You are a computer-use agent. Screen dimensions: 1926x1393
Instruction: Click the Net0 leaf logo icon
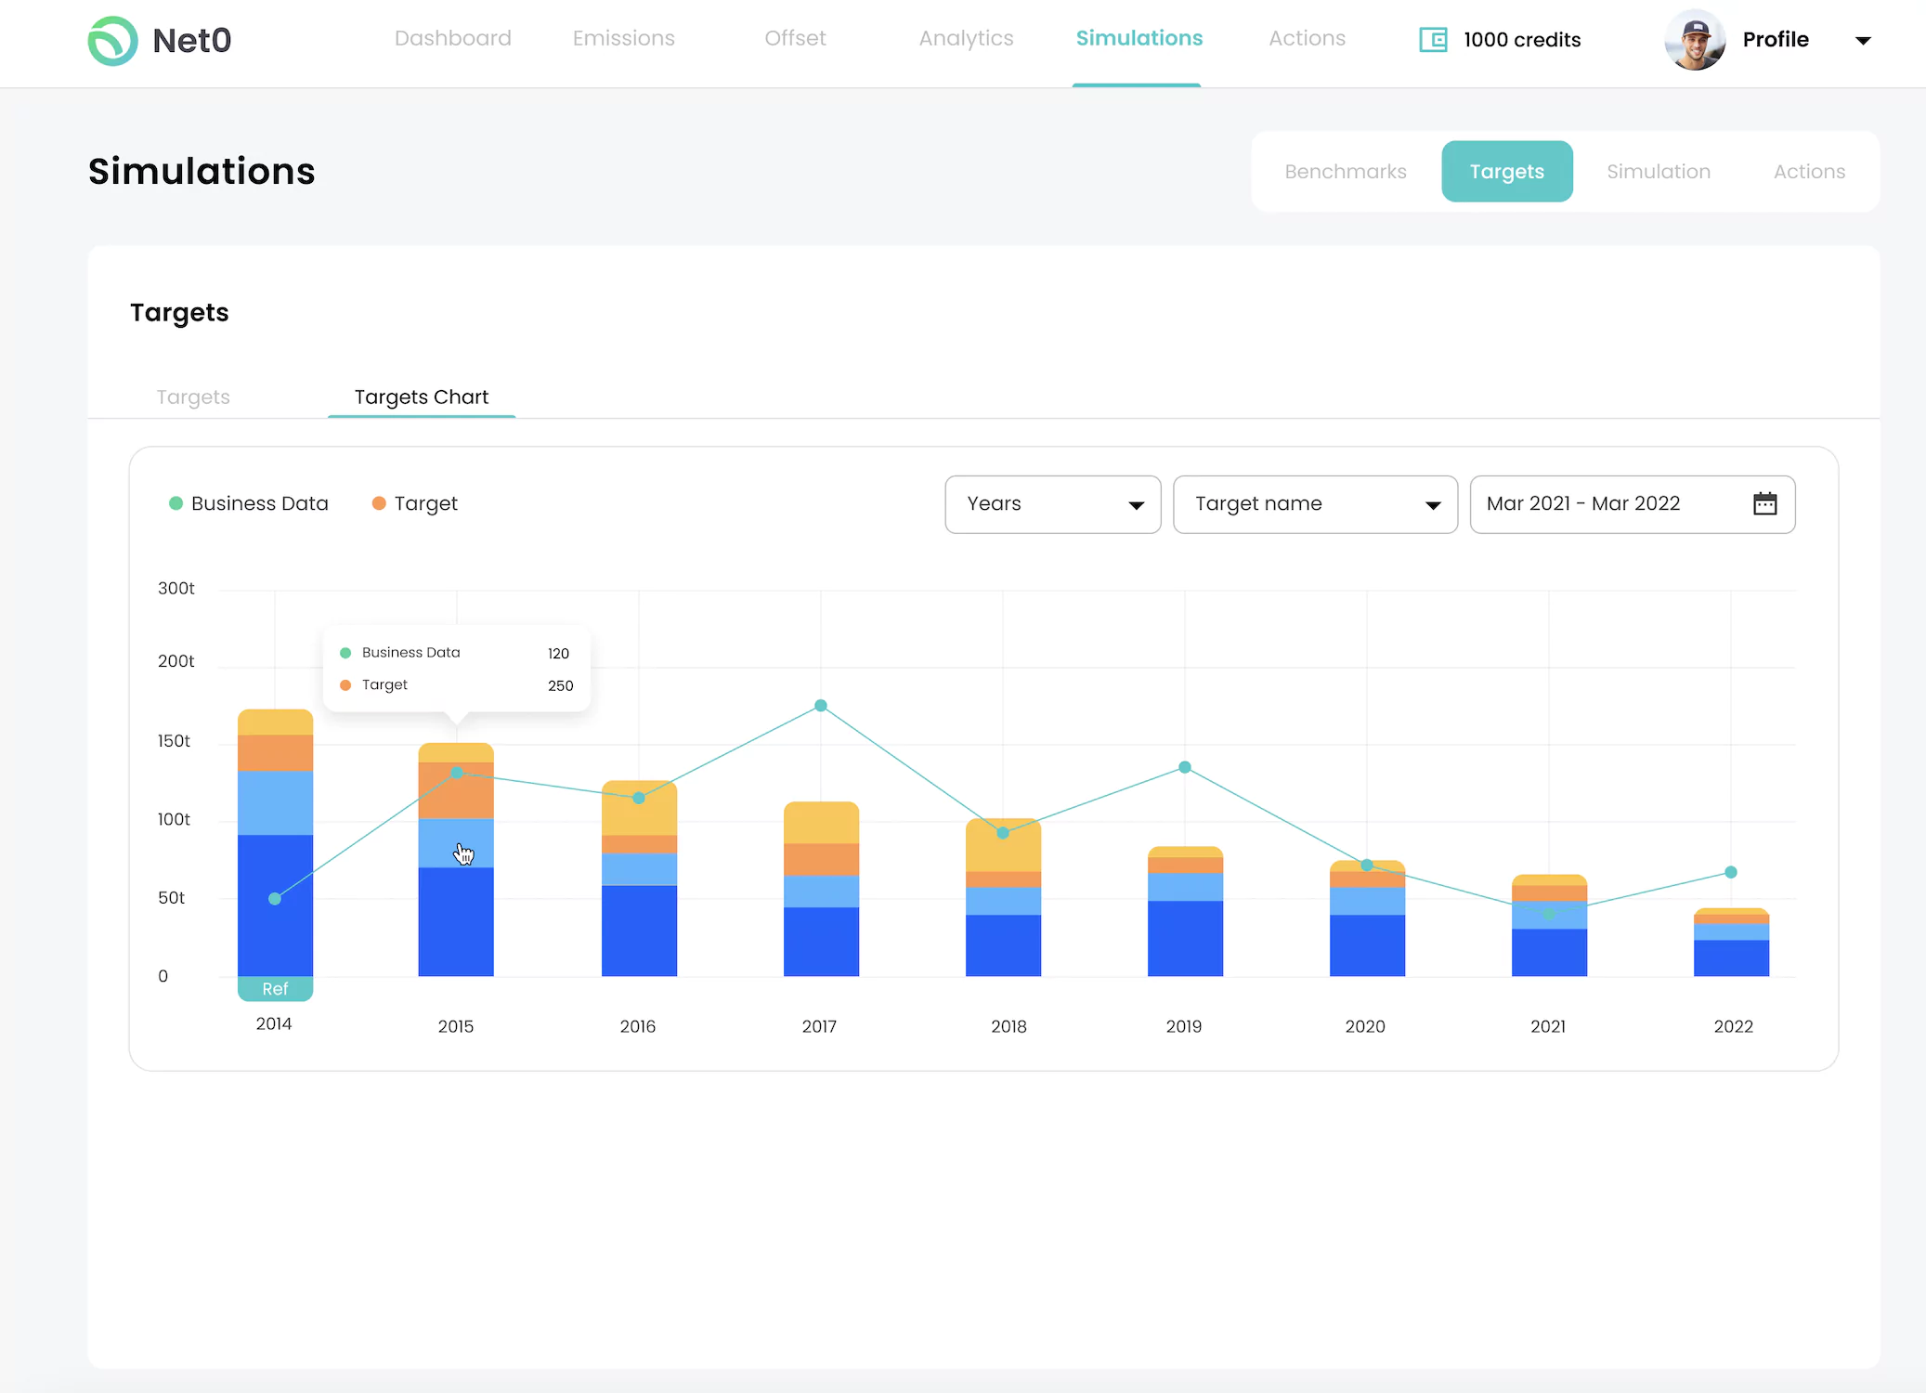tap(112, 41)
